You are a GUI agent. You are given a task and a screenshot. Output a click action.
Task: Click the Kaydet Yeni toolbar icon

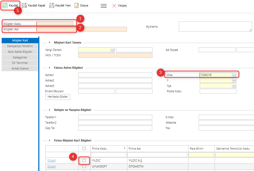tap(52, 5)
